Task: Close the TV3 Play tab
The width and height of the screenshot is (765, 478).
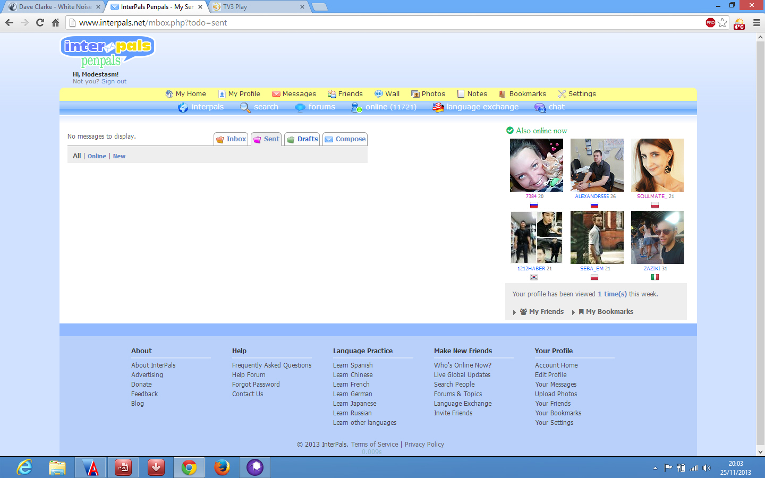Action: coord(302,7)
